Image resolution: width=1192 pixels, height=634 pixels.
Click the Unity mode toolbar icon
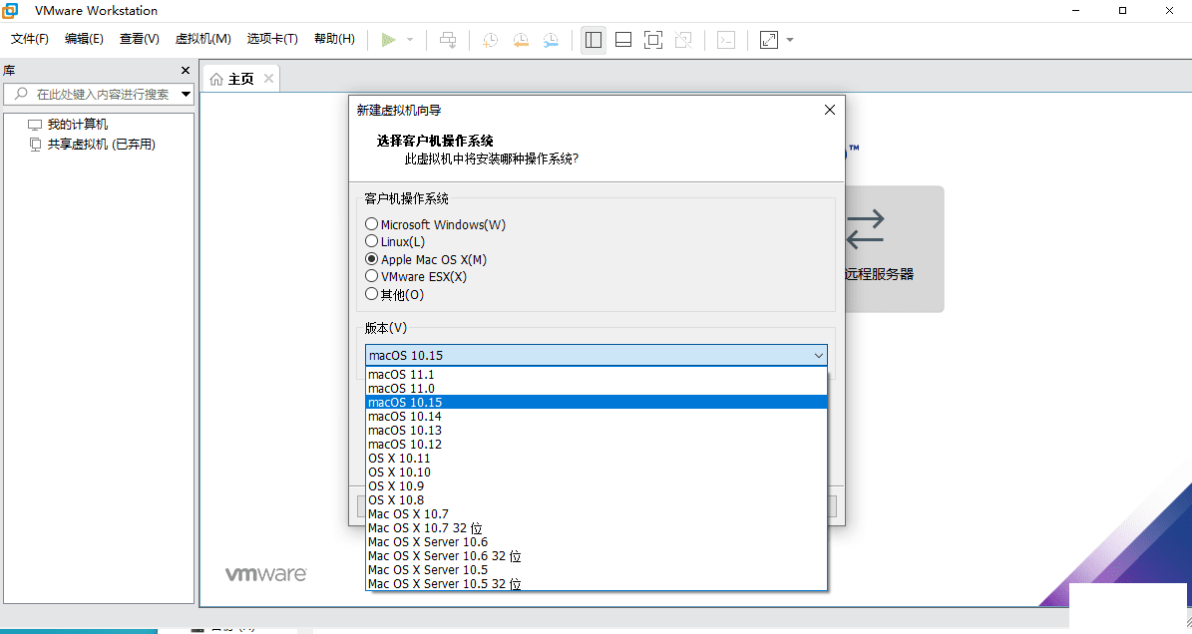click(683, 40)
